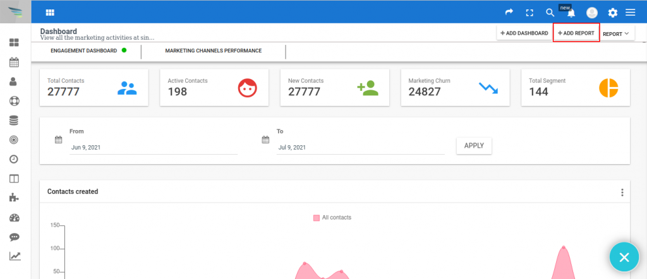Click the Contacts created heading
This screenshot has height=279, width=647.
point(73,192)
